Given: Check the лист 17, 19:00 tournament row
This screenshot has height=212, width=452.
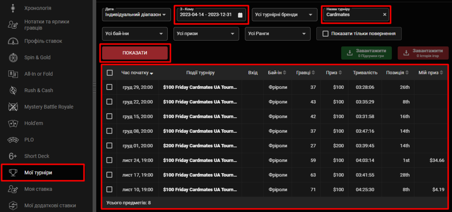Looking at the screenshot, I should [109, 175].
